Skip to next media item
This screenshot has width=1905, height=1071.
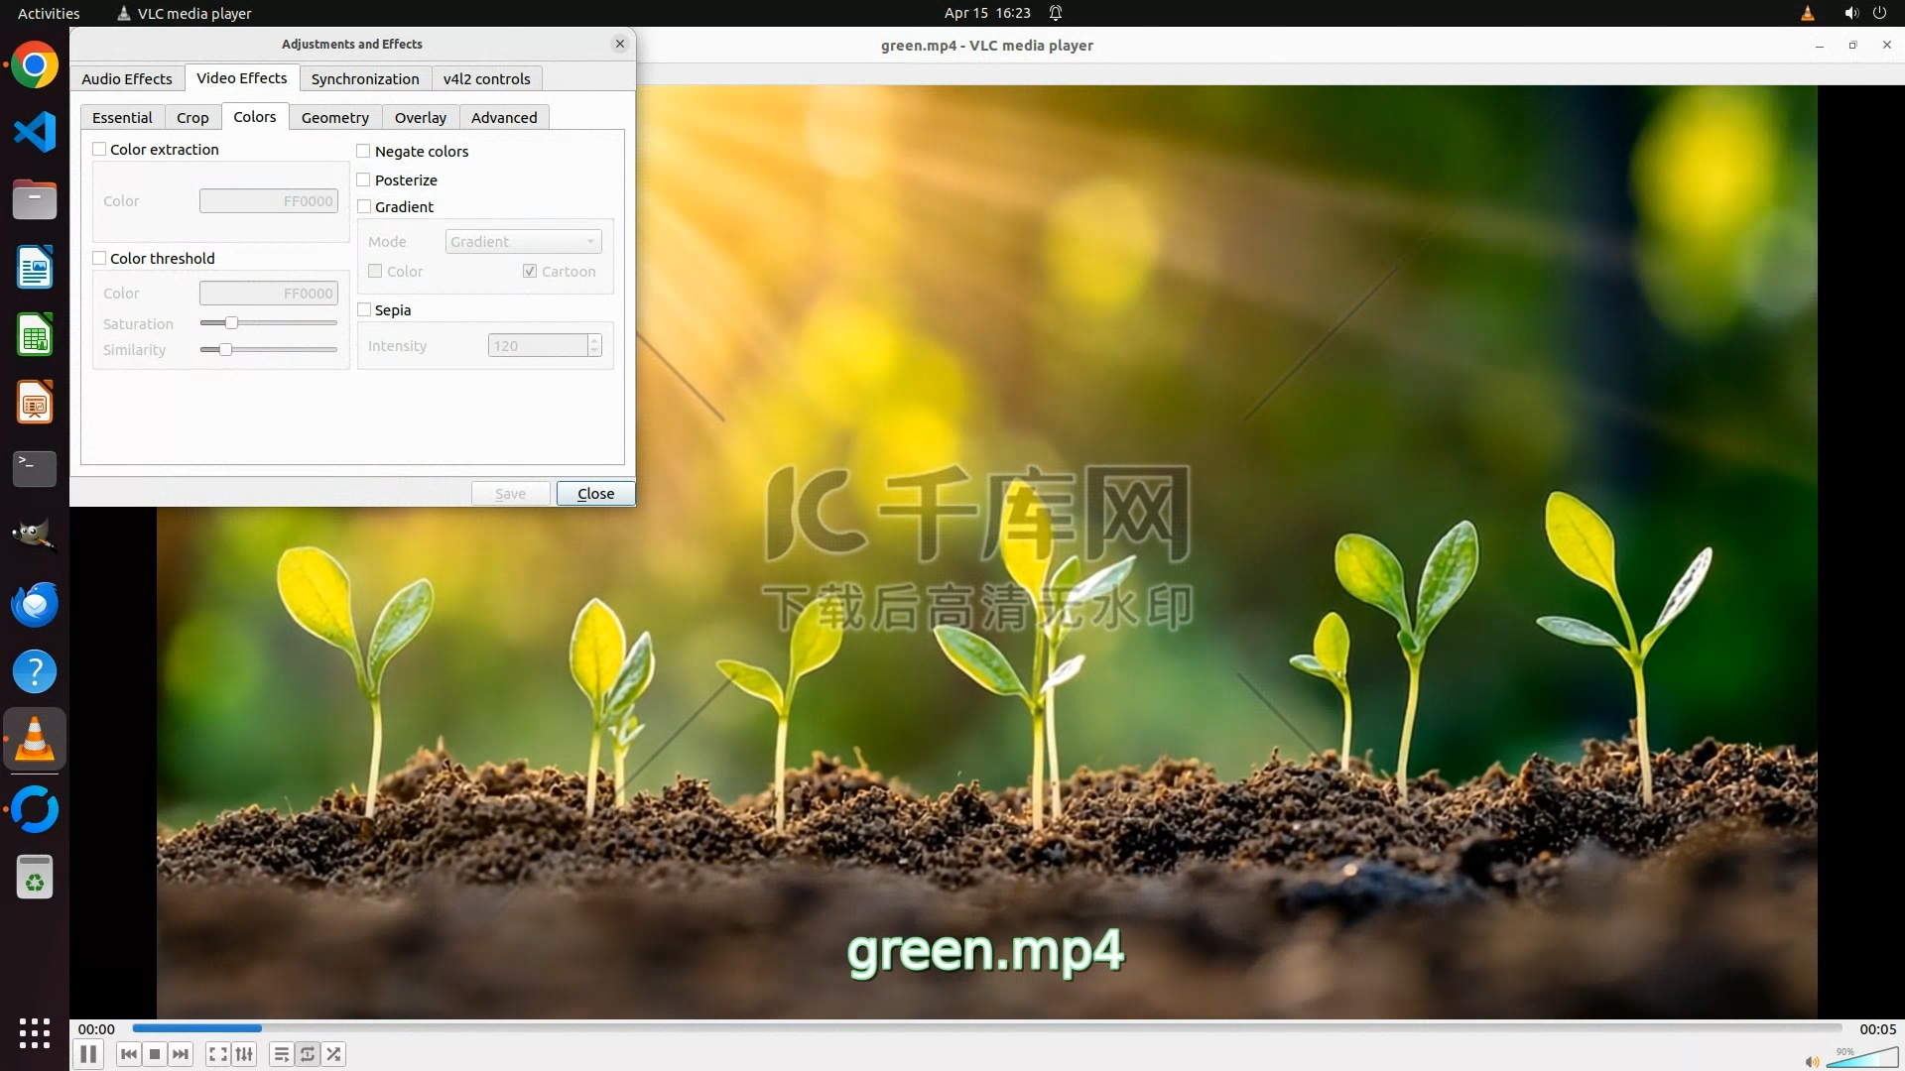181,1054
